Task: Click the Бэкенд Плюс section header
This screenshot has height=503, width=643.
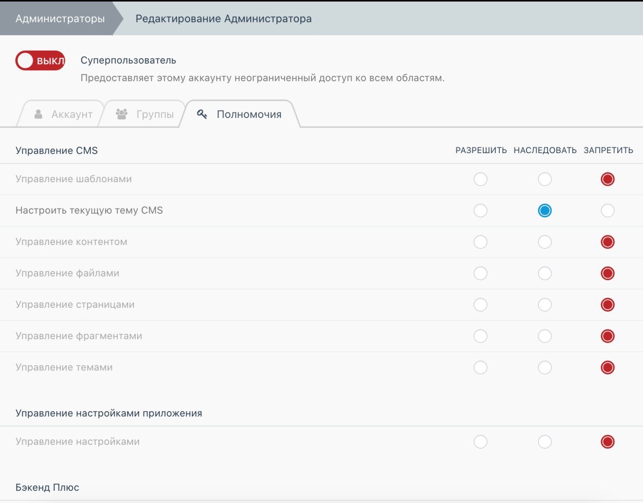Action: (x=47, y=487)
